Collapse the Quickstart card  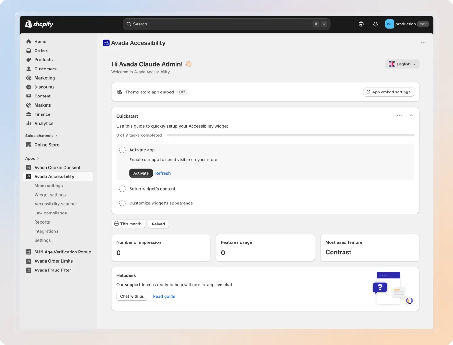click(411, 115)
